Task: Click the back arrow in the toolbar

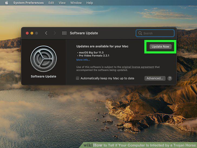Action: pyautogui.click(x=46, y=33)
